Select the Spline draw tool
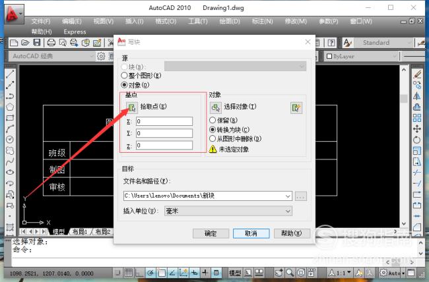Viewport: 429px width, 282px height. [10, 161]
